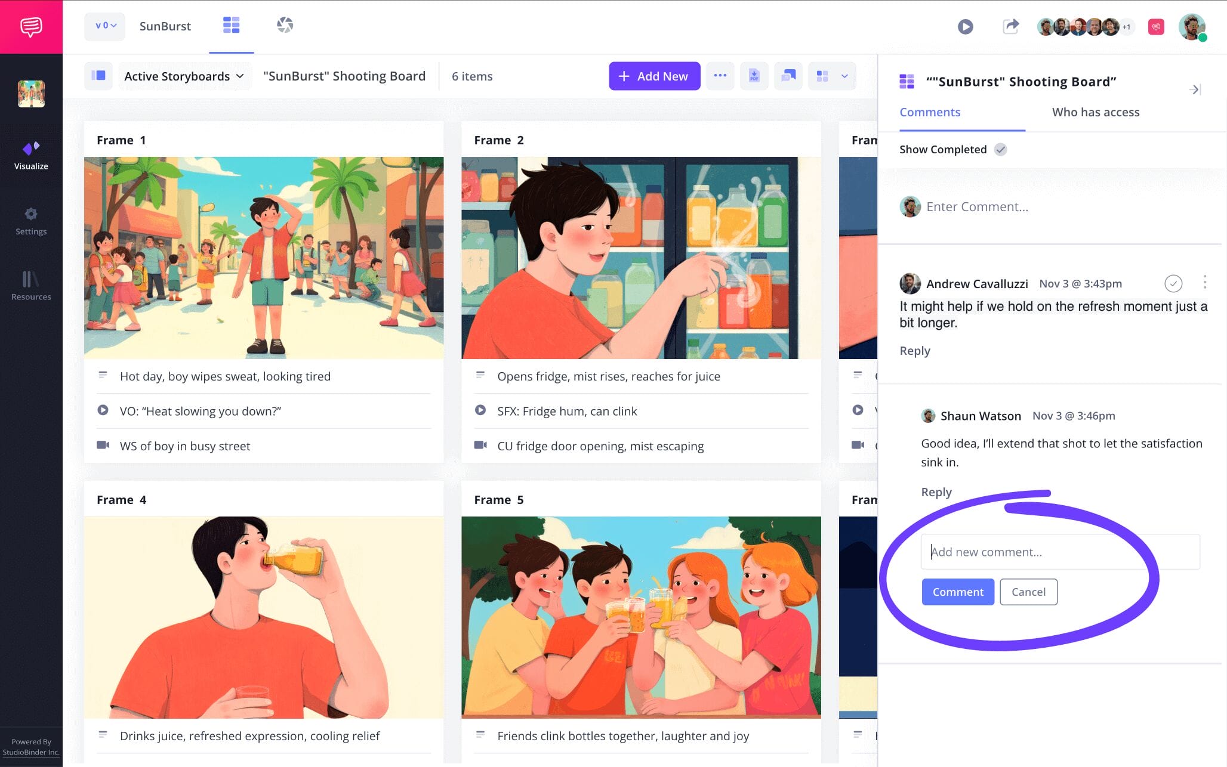The image size is (1227, 767).
Task: Start the slideshow play icon
Action: 965,27
